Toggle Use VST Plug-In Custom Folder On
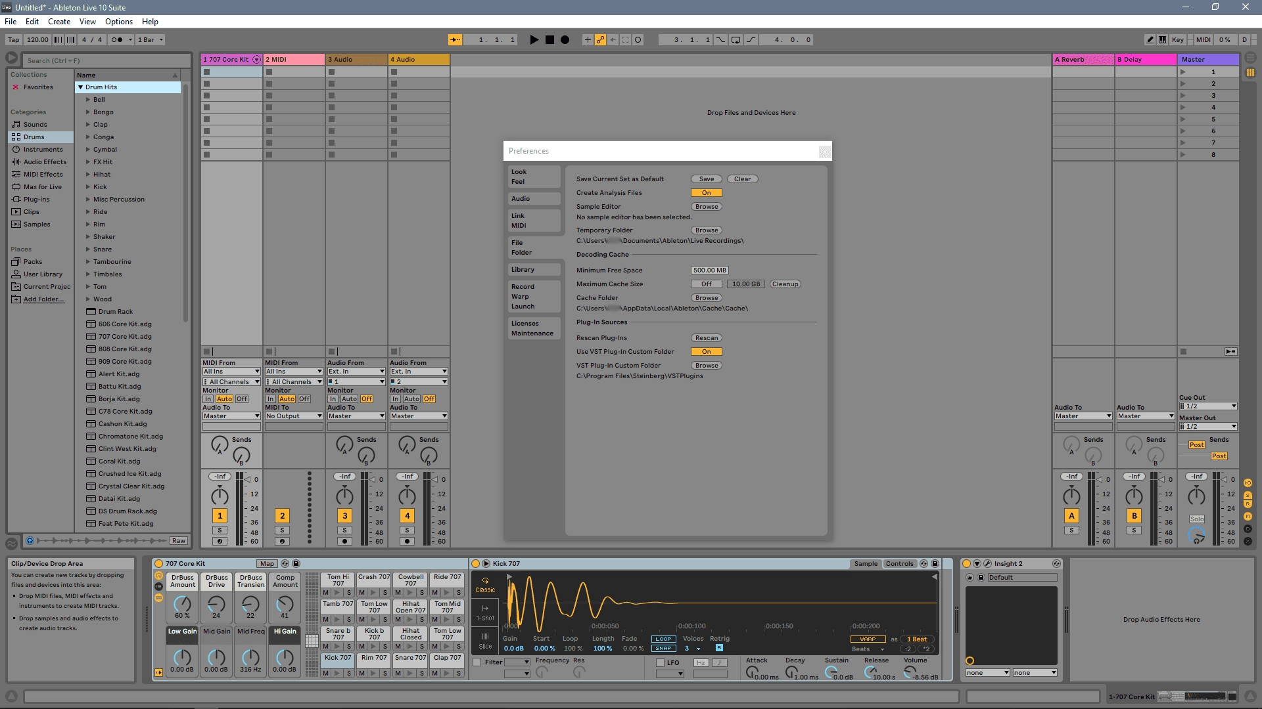Screen dimensions: 1262x709 707,352
